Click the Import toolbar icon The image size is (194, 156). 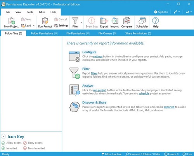(114, 23)
